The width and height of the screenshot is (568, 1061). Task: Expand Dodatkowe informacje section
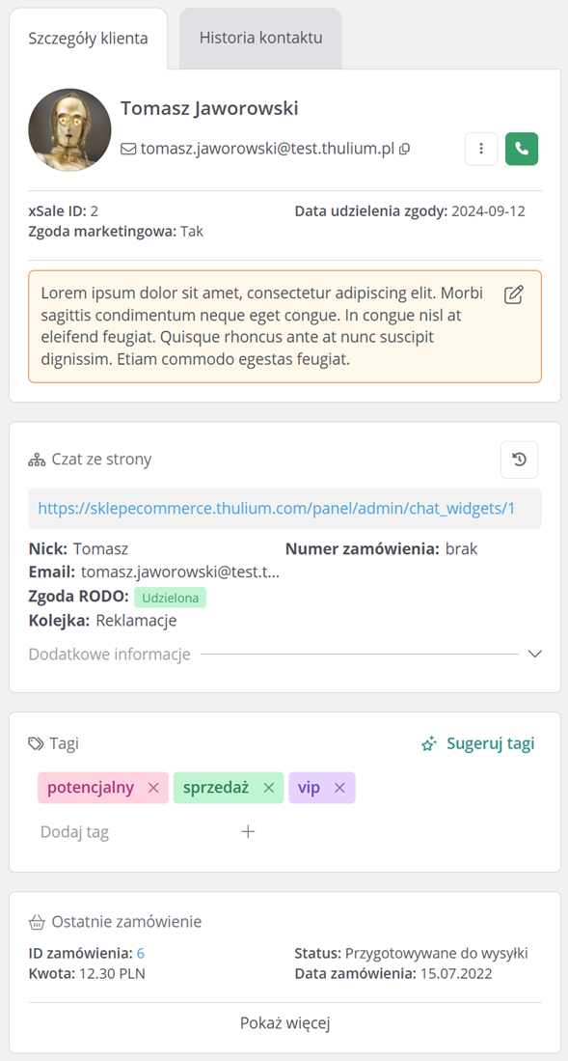click(x=535, y=654)
